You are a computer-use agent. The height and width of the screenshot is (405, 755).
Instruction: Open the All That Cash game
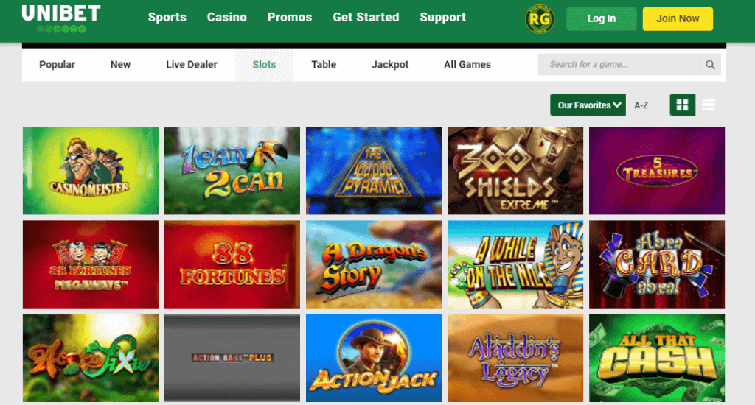(x=657, y=359)
